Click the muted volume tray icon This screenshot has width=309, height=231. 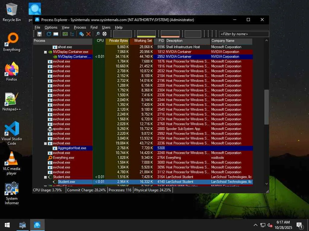270,225
